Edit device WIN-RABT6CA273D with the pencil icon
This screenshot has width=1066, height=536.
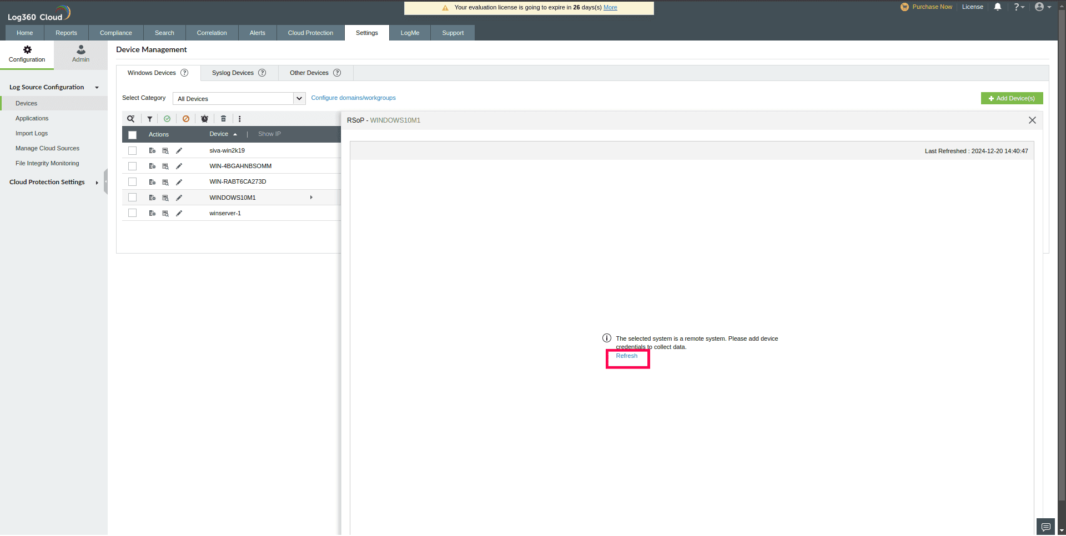(179, 182)
